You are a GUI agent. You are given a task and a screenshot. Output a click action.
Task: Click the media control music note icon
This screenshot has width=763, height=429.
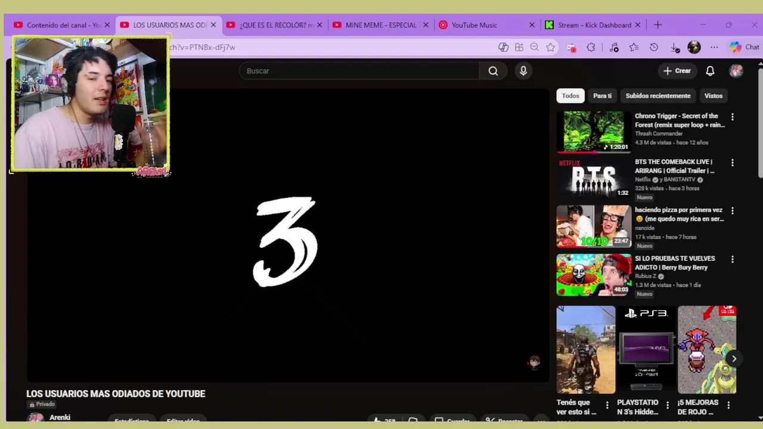tap(614, 47)
